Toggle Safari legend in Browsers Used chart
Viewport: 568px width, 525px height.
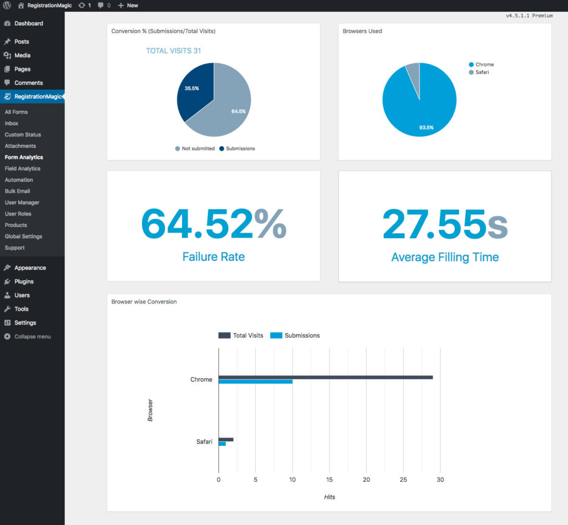tap(480, 72)
